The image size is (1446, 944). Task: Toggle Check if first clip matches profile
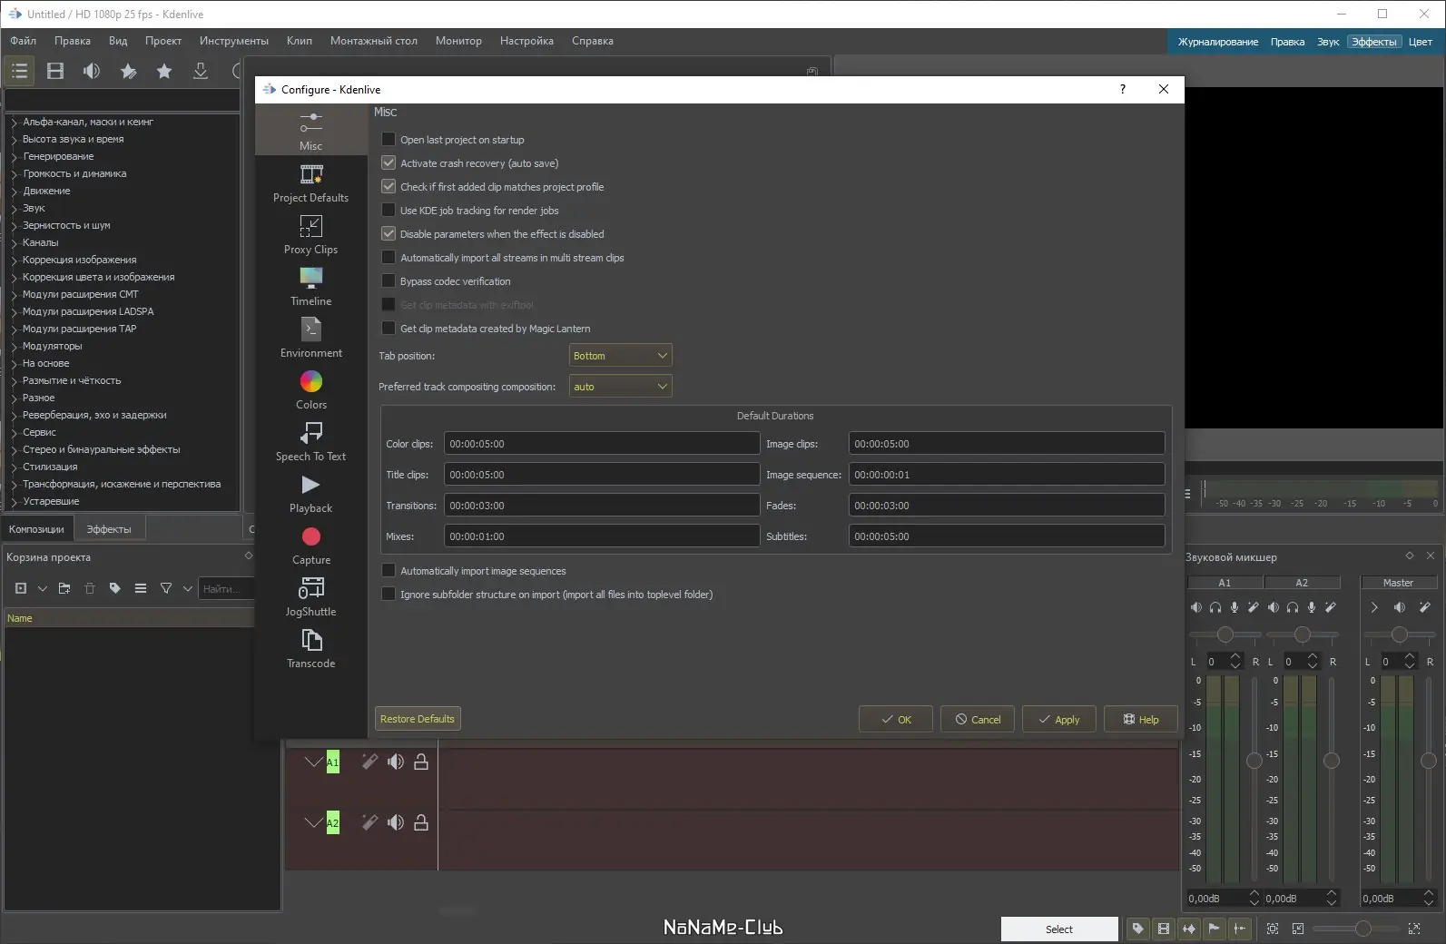tap(389, 187)
